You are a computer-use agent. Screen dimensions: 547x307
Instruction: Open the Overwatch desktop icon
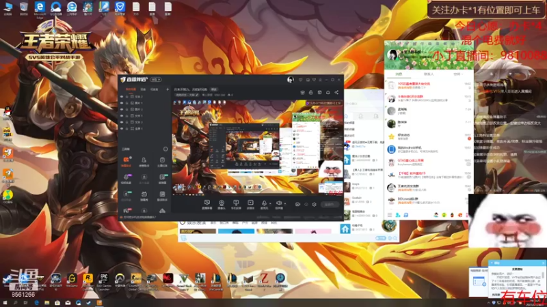click(120, 281)
